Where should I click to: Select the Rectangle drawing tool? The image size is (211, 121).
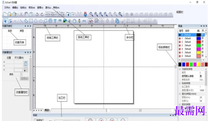(x=31, y=21)
